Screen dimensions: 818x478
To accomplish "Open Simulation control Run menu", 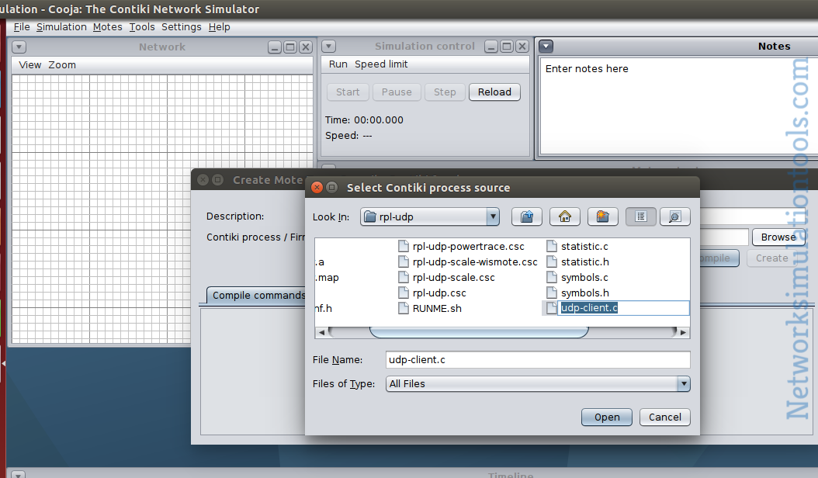I will click(x=338, y=64).
